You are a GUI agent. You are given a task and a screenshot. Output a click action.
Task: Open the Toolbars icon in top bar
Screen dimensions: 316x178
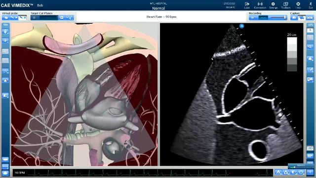click(286, 5)
